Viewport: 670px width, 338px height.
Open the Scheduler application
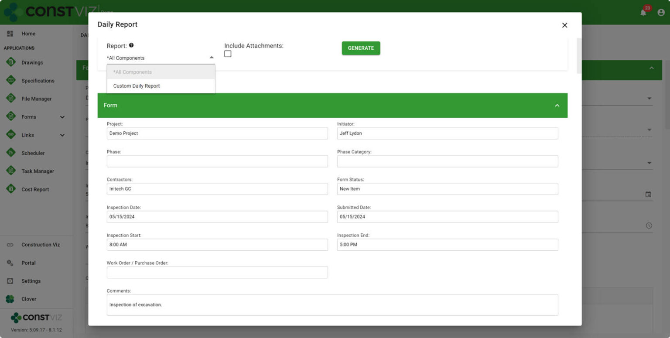click(33, 153)
